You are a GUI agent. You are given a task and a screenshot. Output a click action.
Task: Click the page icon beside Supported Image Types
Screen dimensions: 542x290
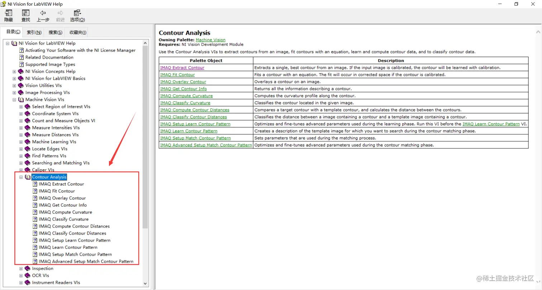[x=22, y=64]
